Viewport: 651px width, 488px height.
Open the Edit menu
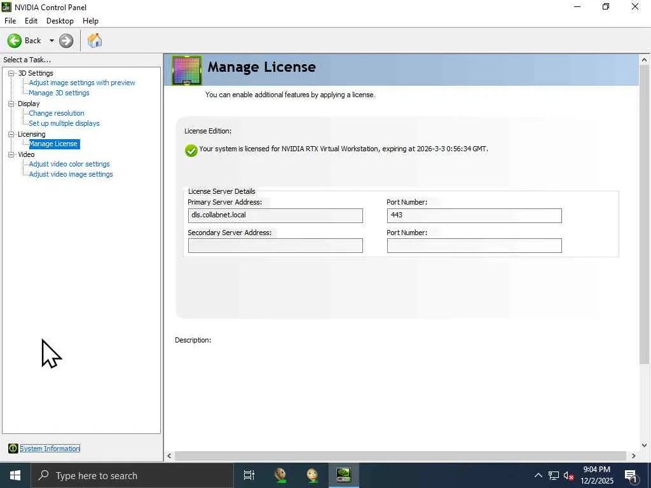(31, 21)
